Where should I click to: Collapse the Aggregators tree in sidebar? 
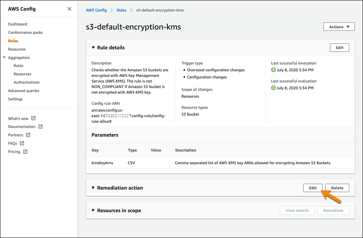pos(4,58)
